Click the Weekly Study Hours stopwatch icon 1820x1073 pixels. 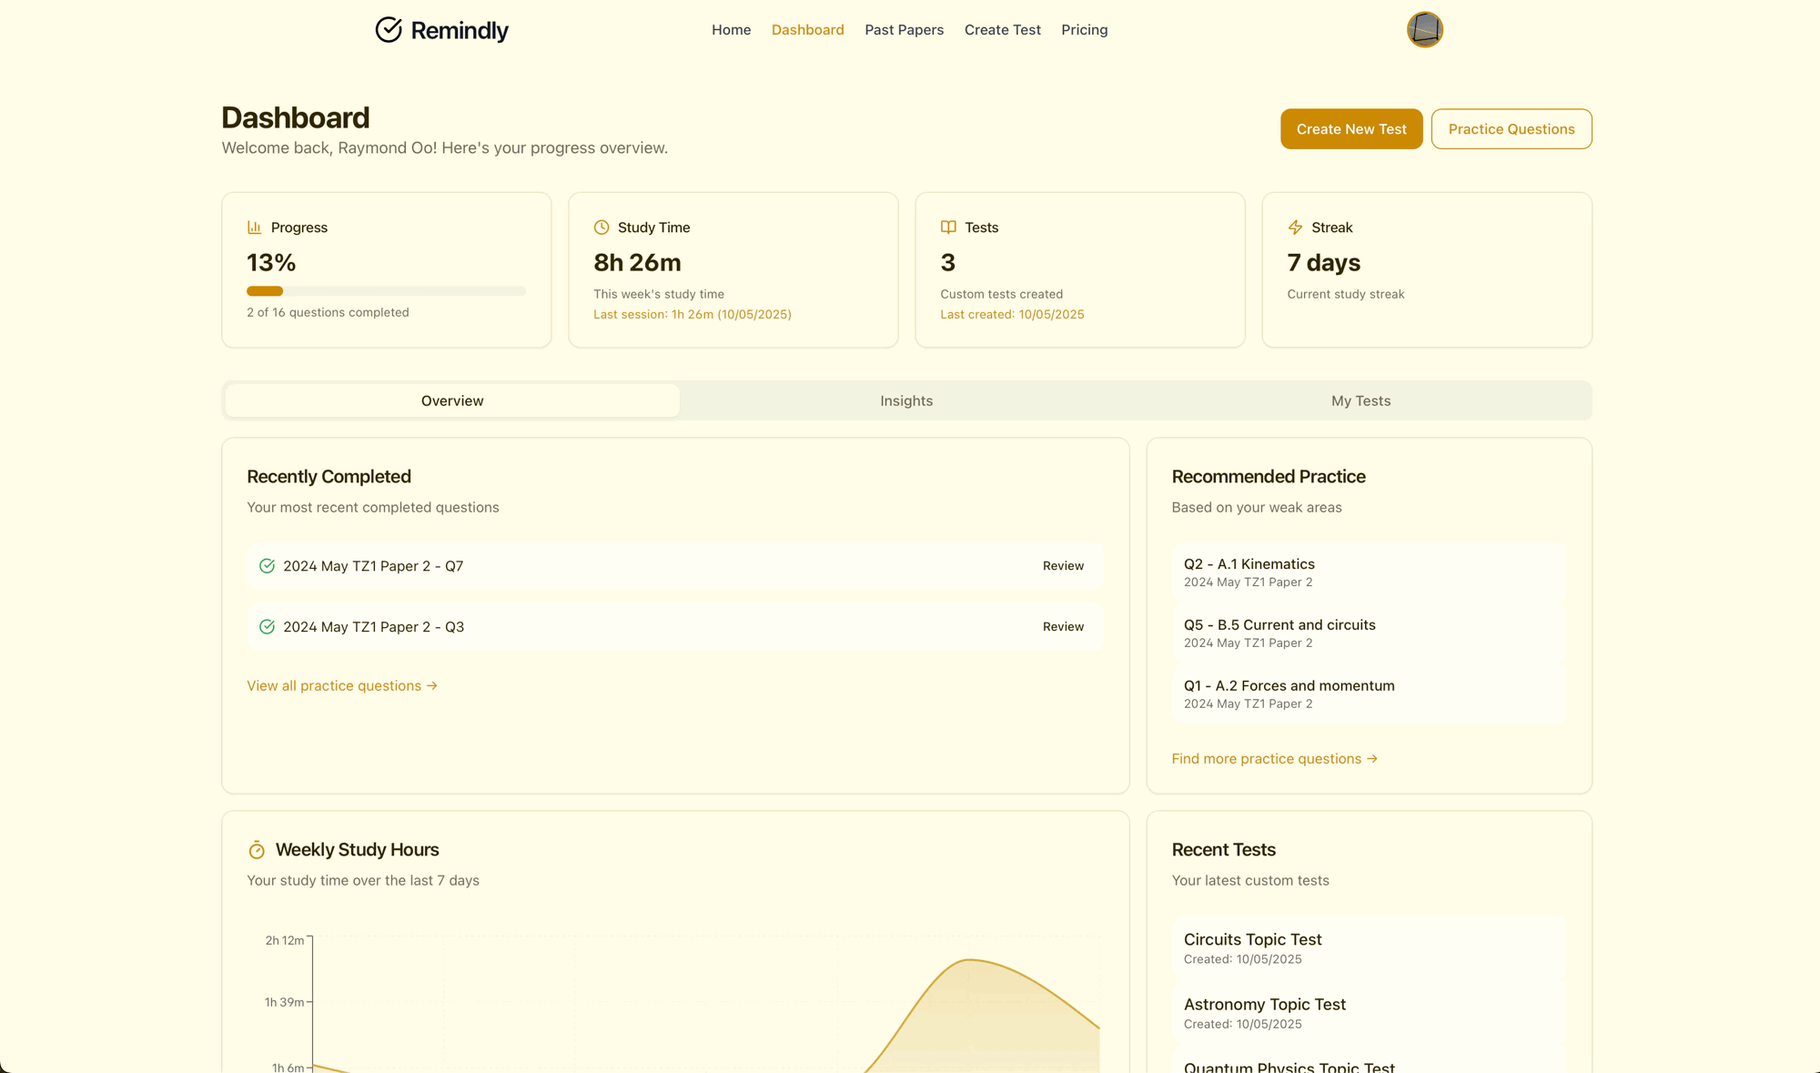click(257, 850)
